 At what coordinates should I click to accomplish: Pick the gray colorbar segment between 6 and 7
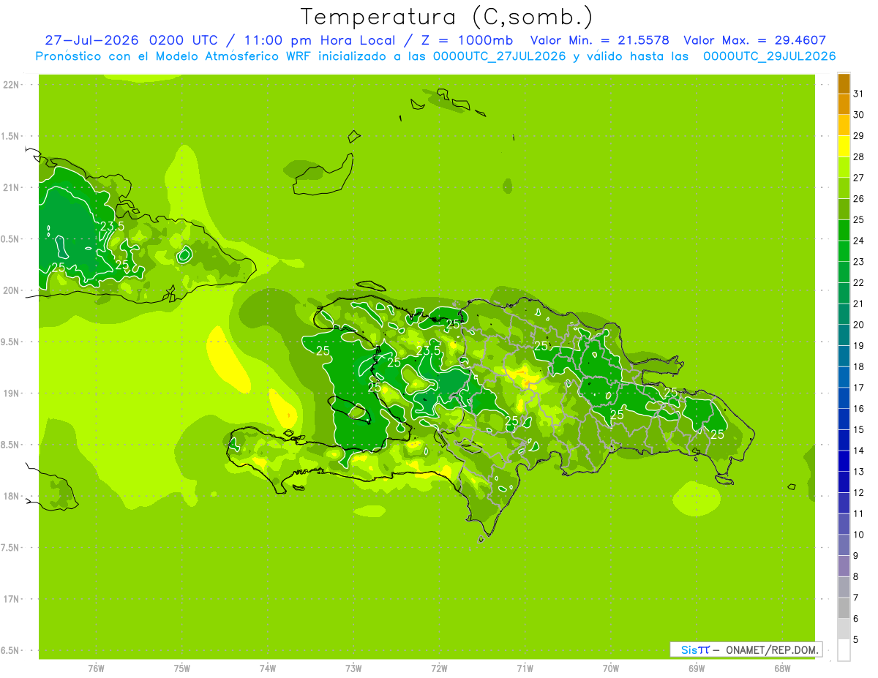click(x=844, y=608)
